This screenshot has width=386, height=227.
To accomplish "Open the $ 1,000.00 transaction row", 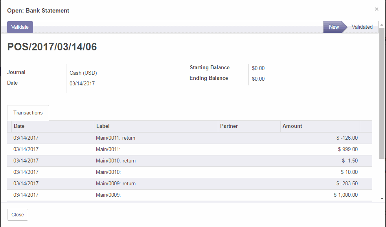I will (346, 195).
